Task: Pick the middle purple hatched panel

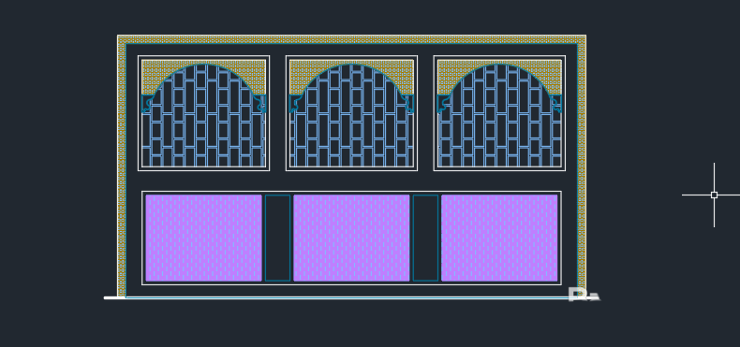Action: (351, 239)
